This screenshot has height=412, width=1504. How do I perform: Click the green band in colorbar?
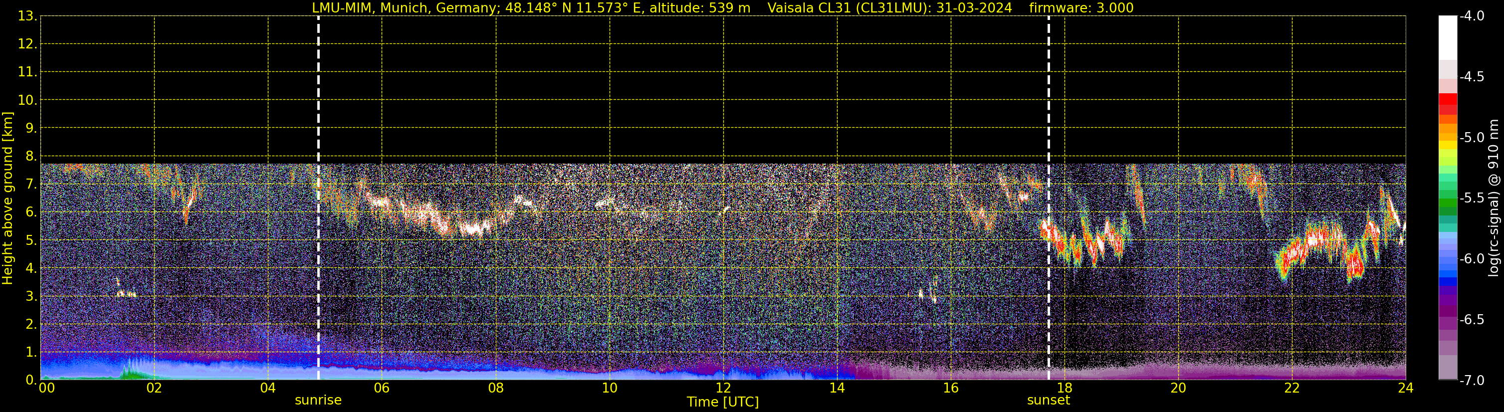(x=1447, y=204)
